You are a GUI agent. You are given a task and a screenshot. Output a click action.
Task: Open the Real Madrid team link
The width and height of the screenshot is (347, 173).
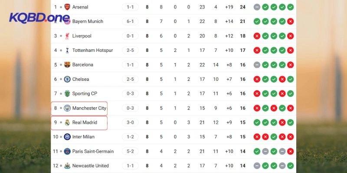[85, 122]
